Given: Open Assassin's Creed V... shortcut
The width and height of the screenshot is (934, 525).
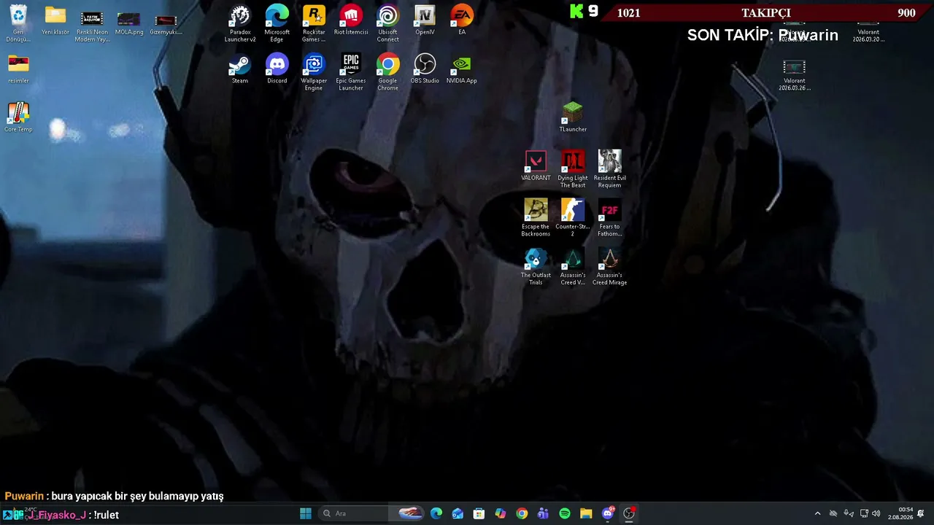Looking at the screenshot, I should pos(573,267).
